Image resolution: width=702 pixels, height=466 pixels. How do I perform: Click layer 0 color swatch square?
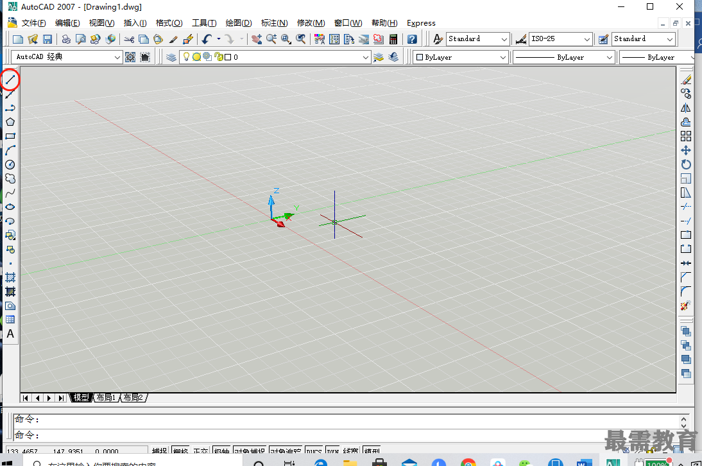227,57
